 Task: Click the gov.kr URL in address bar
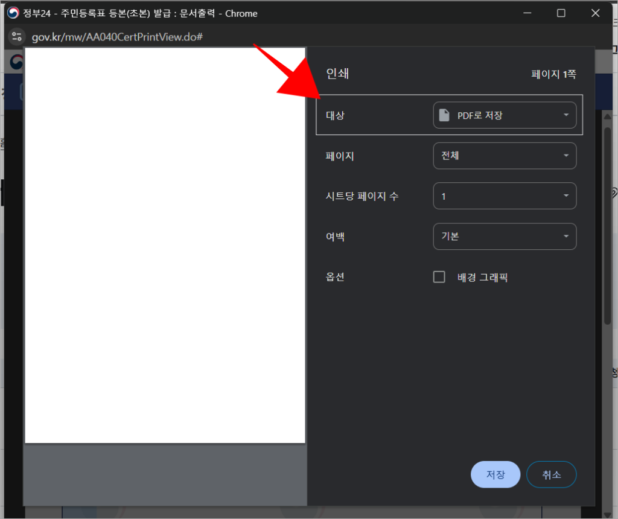click(x=117, y=37)
